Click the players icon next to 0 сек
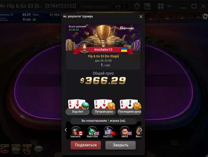Image resolution: width=208 pixels, height=157 pixels. pyautogui.click(x=34, y=20)
